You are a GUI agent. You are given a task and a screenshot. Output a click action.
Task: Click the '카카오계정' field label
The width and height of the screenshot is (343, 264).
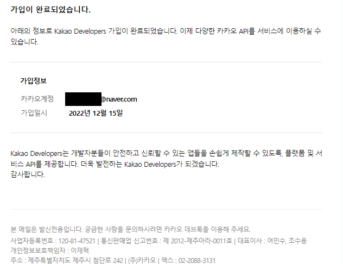coord(37,99)
